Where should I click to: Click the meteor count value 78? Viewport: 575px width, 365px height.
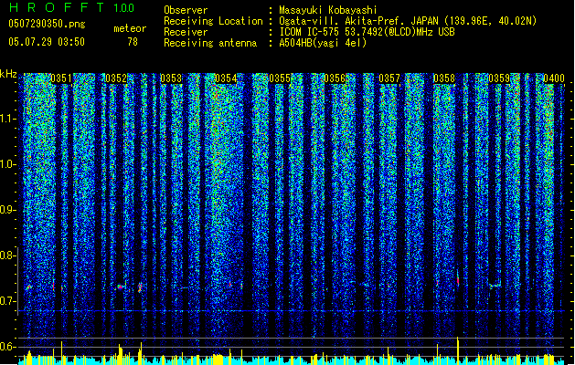pos(133,42)
